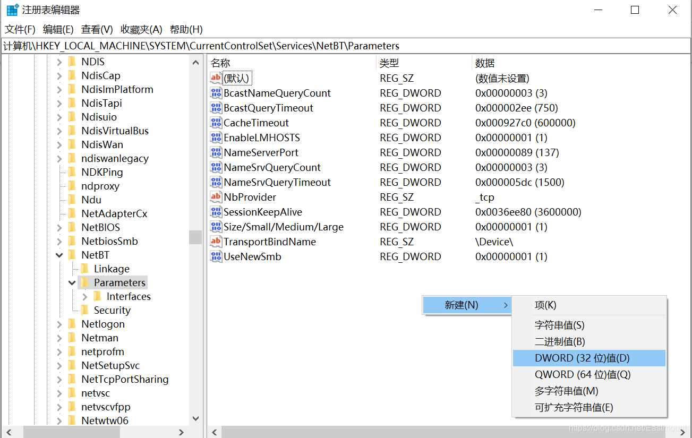
Task: Click the DWORD icon beside EnableLMHOSTS
Action: [216, 138]
